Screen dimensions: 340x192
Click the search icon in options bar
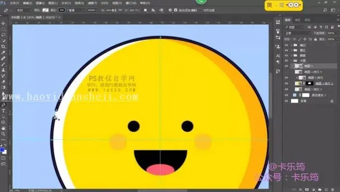coord(325,10)
